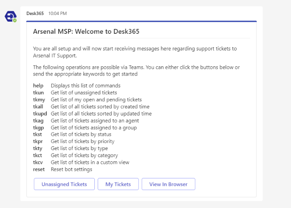Click the 'reset' command keyword

point(39,170)
